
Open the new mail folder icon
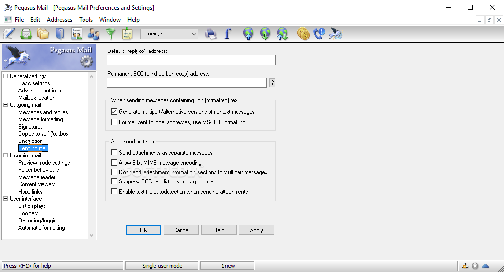26,34
